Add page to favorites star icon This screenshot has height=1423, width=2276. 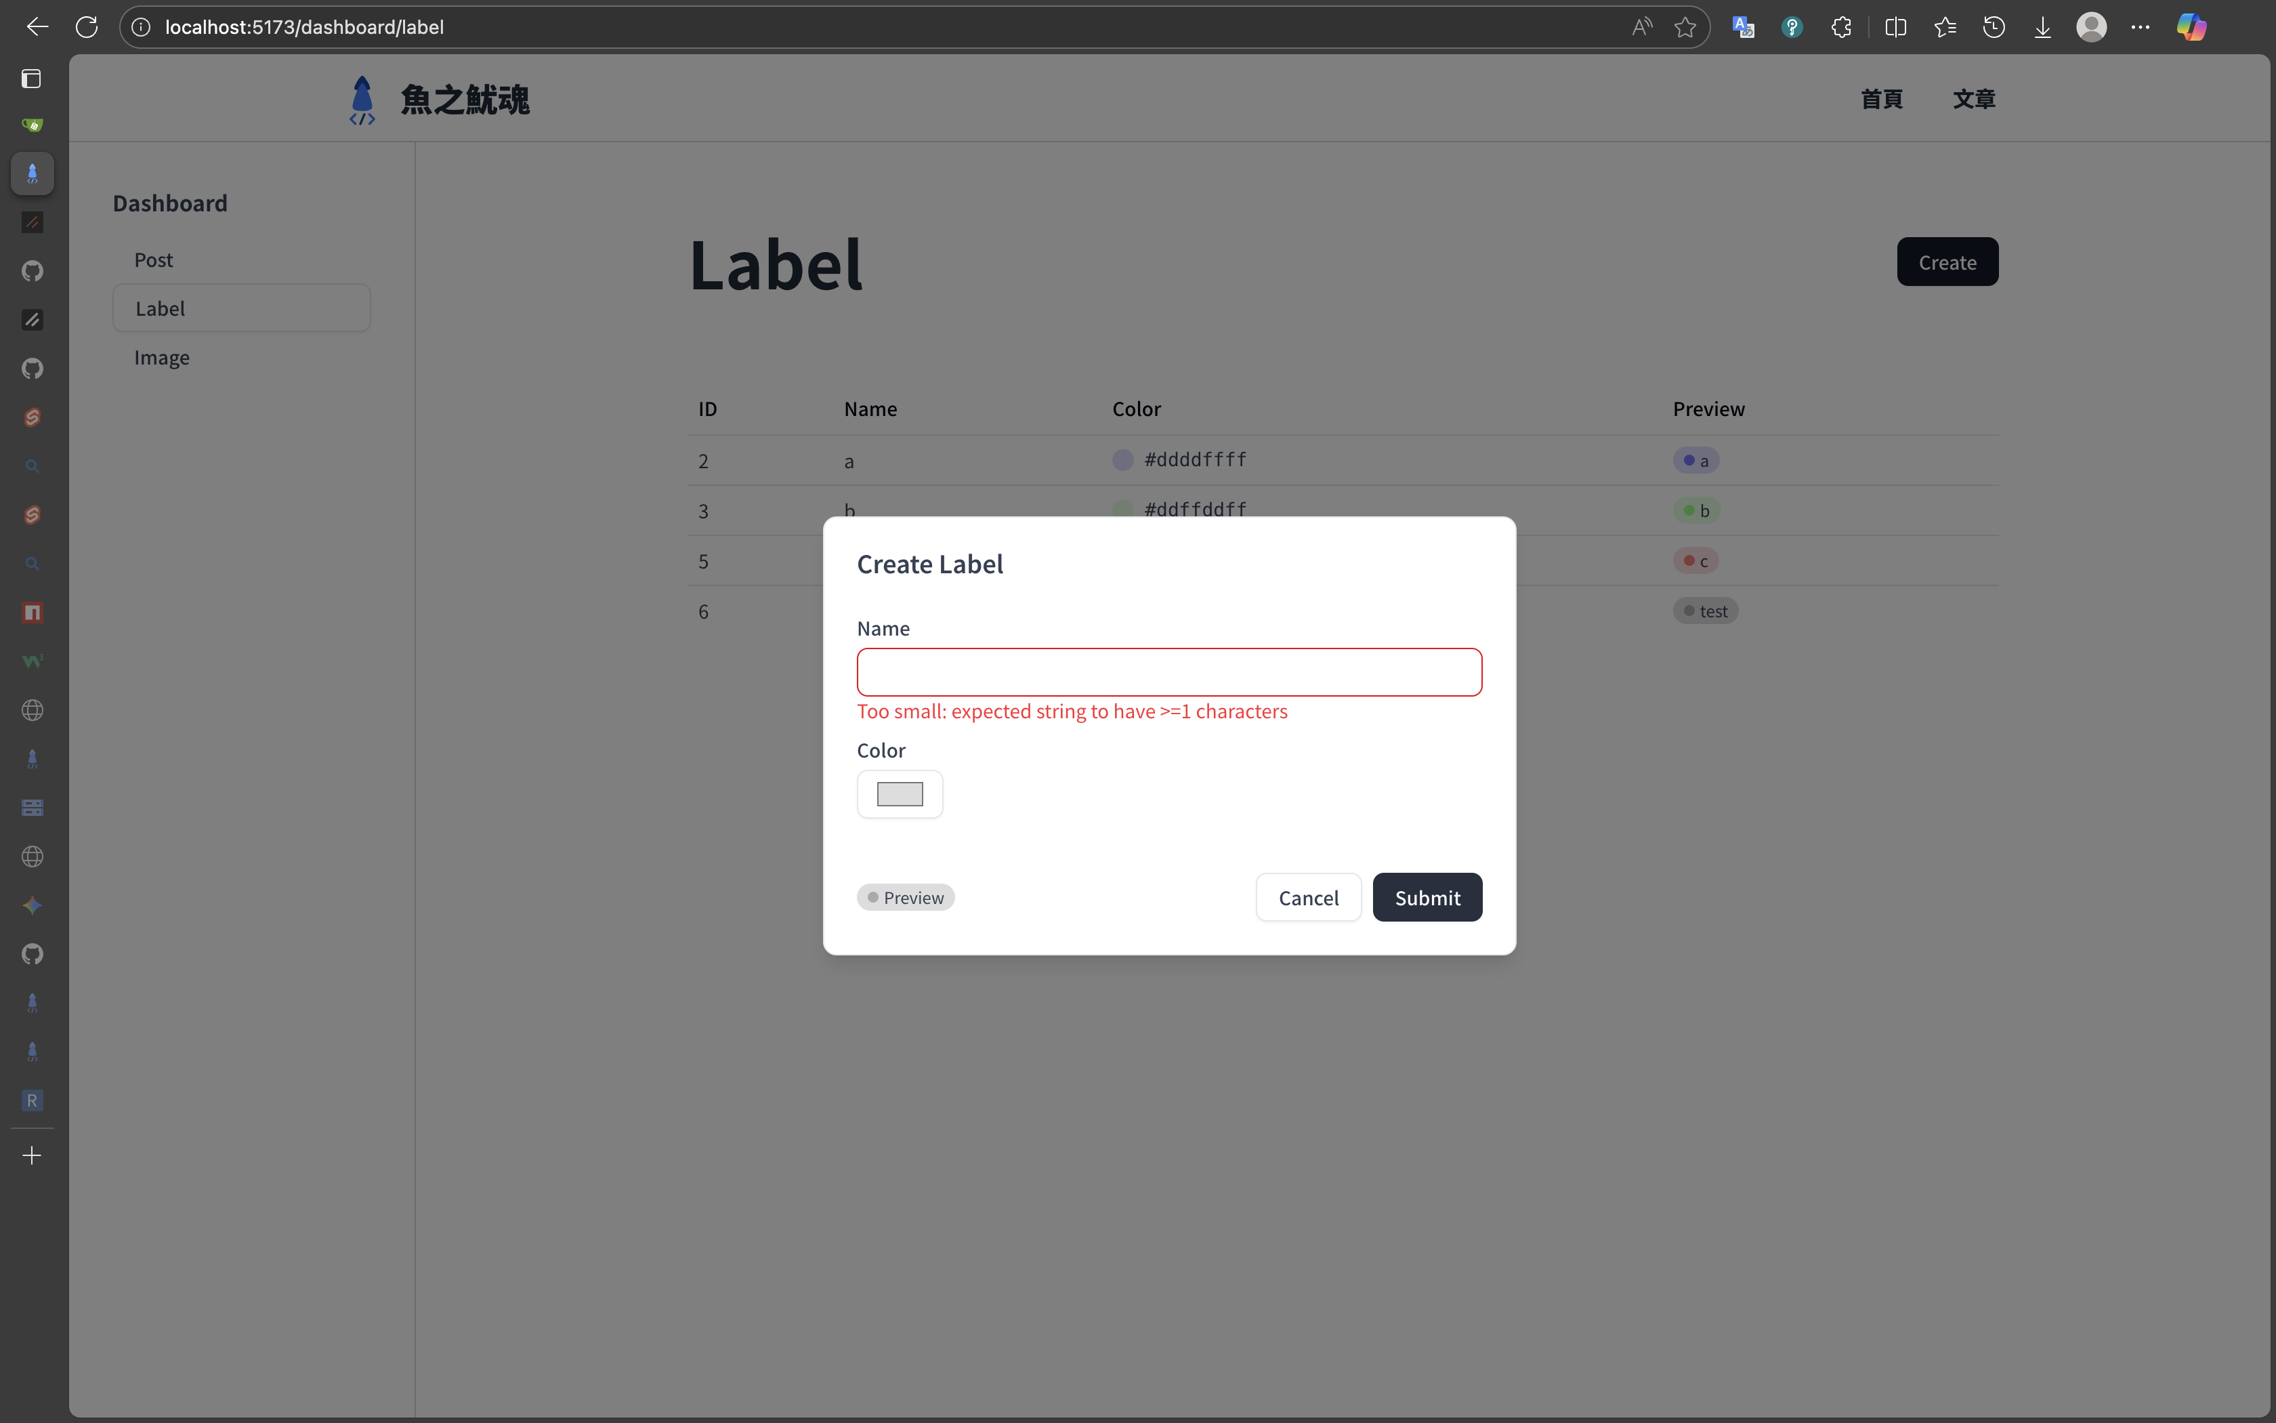point(1685,27)
